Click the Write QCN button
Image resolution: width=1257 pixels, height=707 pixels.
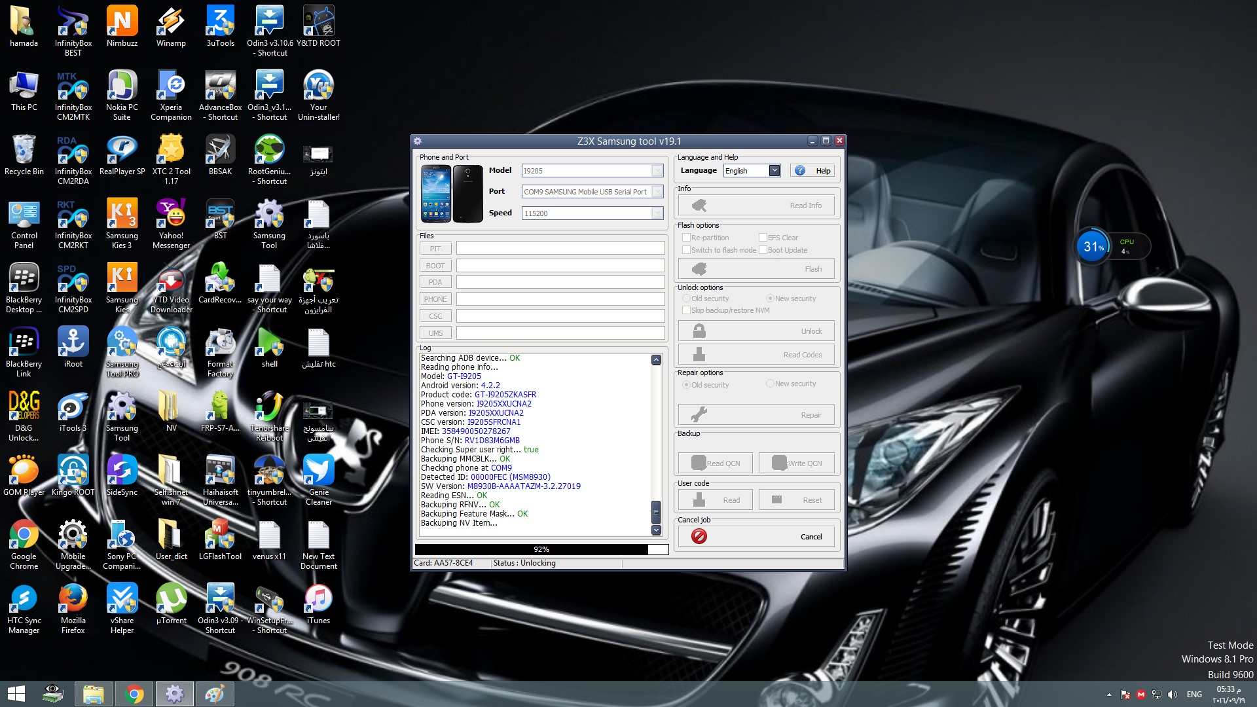click(x=797, y=463)
